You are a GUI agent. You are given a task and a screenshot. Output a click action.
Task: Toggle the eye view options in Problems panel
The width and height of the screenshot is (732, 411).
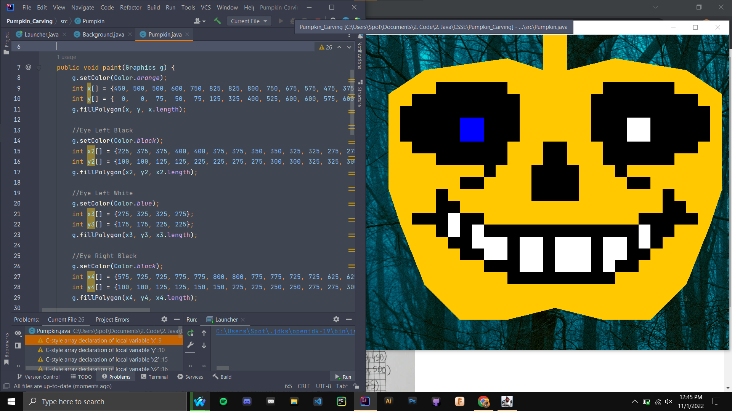coord(18,333)
